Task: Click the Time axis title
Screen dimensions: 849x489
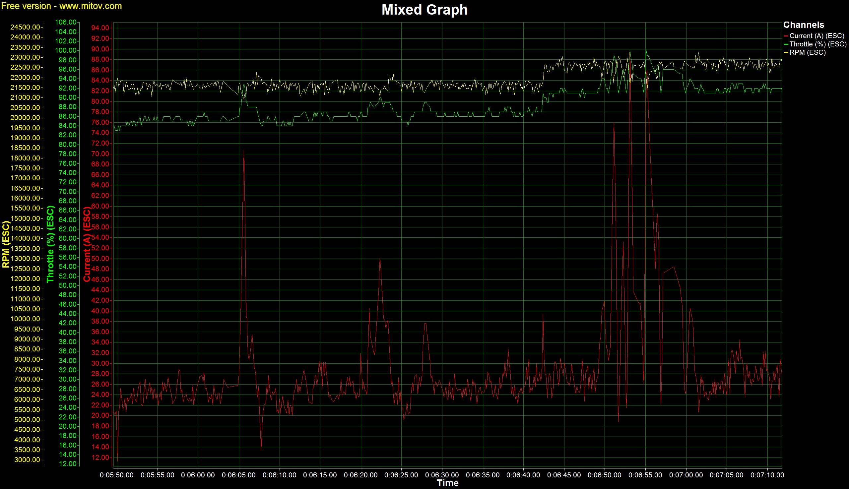Action: pyautogui.click(x=447, y=483)
